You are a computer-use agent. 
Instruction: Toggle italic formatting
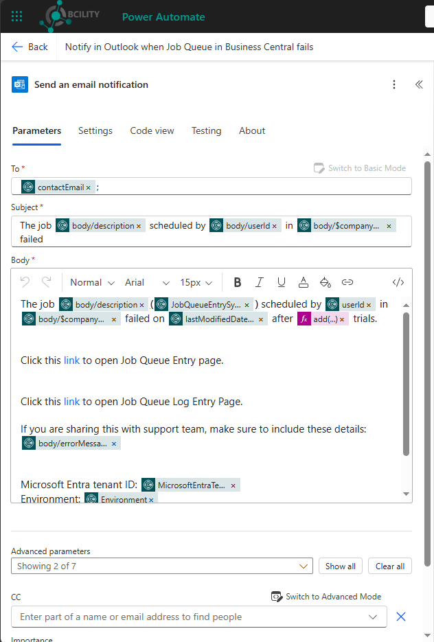259,282
